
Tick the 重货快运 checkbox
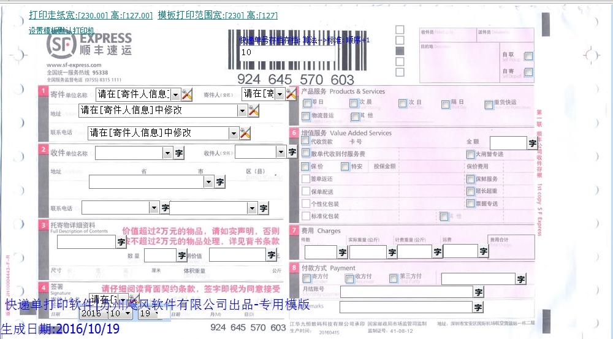click(489, 104)
